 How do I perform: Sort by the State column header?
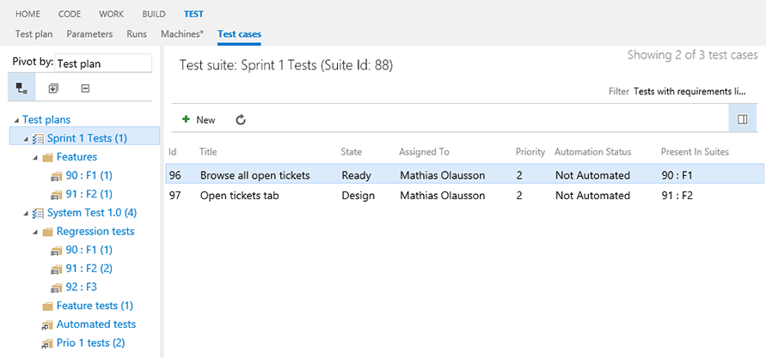[352, 152]
